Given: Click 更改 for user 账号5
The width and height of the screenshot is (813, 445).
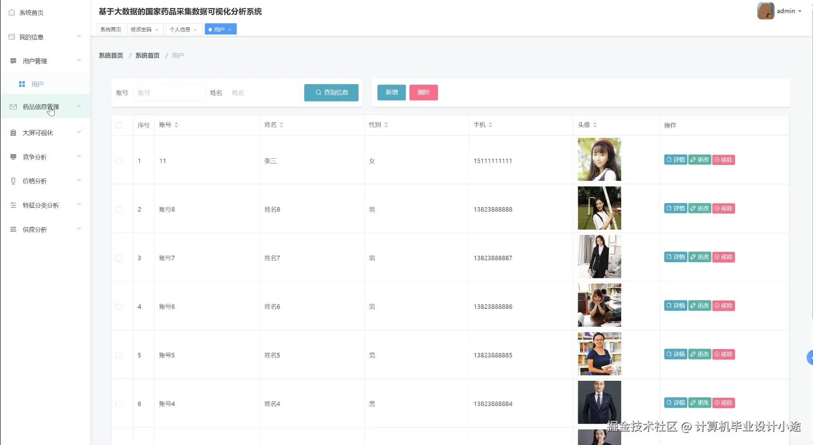Looking at the screenshot, I should coord(700,354).
